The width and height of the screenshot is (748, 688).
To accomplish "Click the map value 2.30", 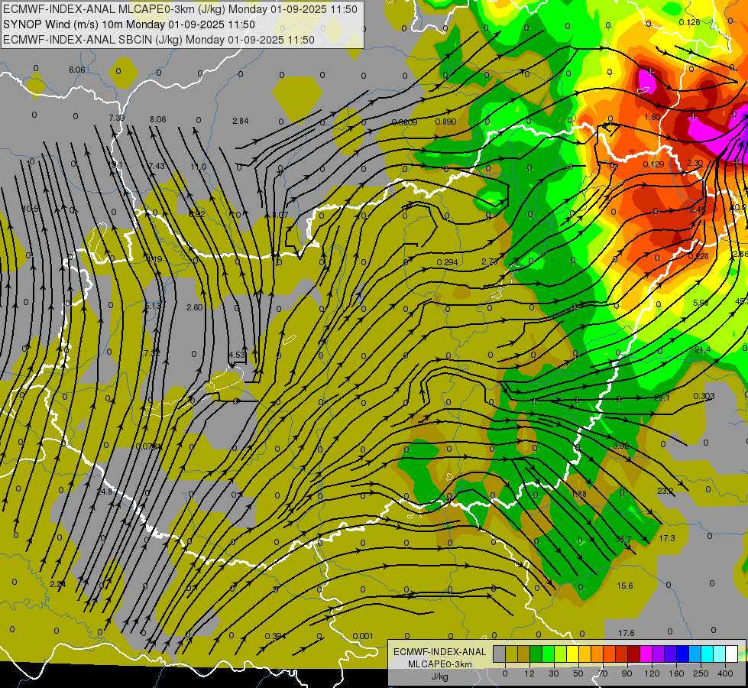I will coord(695,164).
